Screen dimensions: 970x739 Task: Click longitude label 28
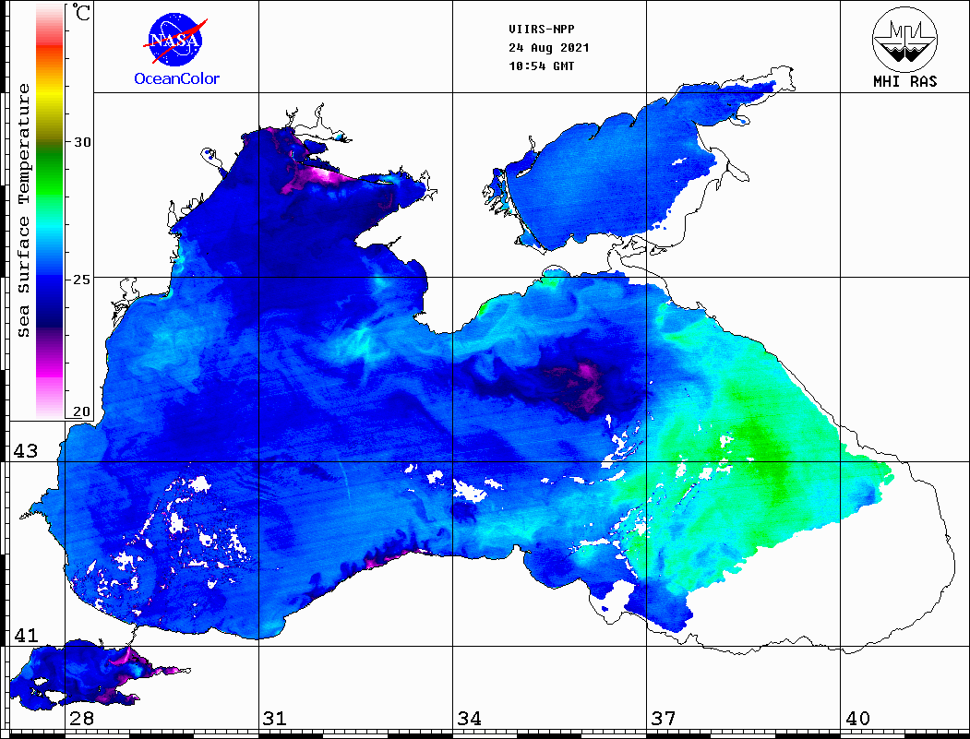[x=81, y=718]
